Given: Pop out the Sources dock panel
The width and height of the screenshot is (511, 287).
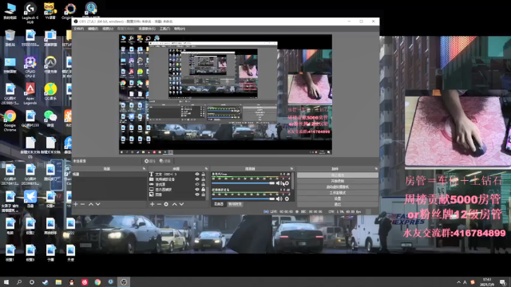Looking at the screenshot, I should coord(206,169).
